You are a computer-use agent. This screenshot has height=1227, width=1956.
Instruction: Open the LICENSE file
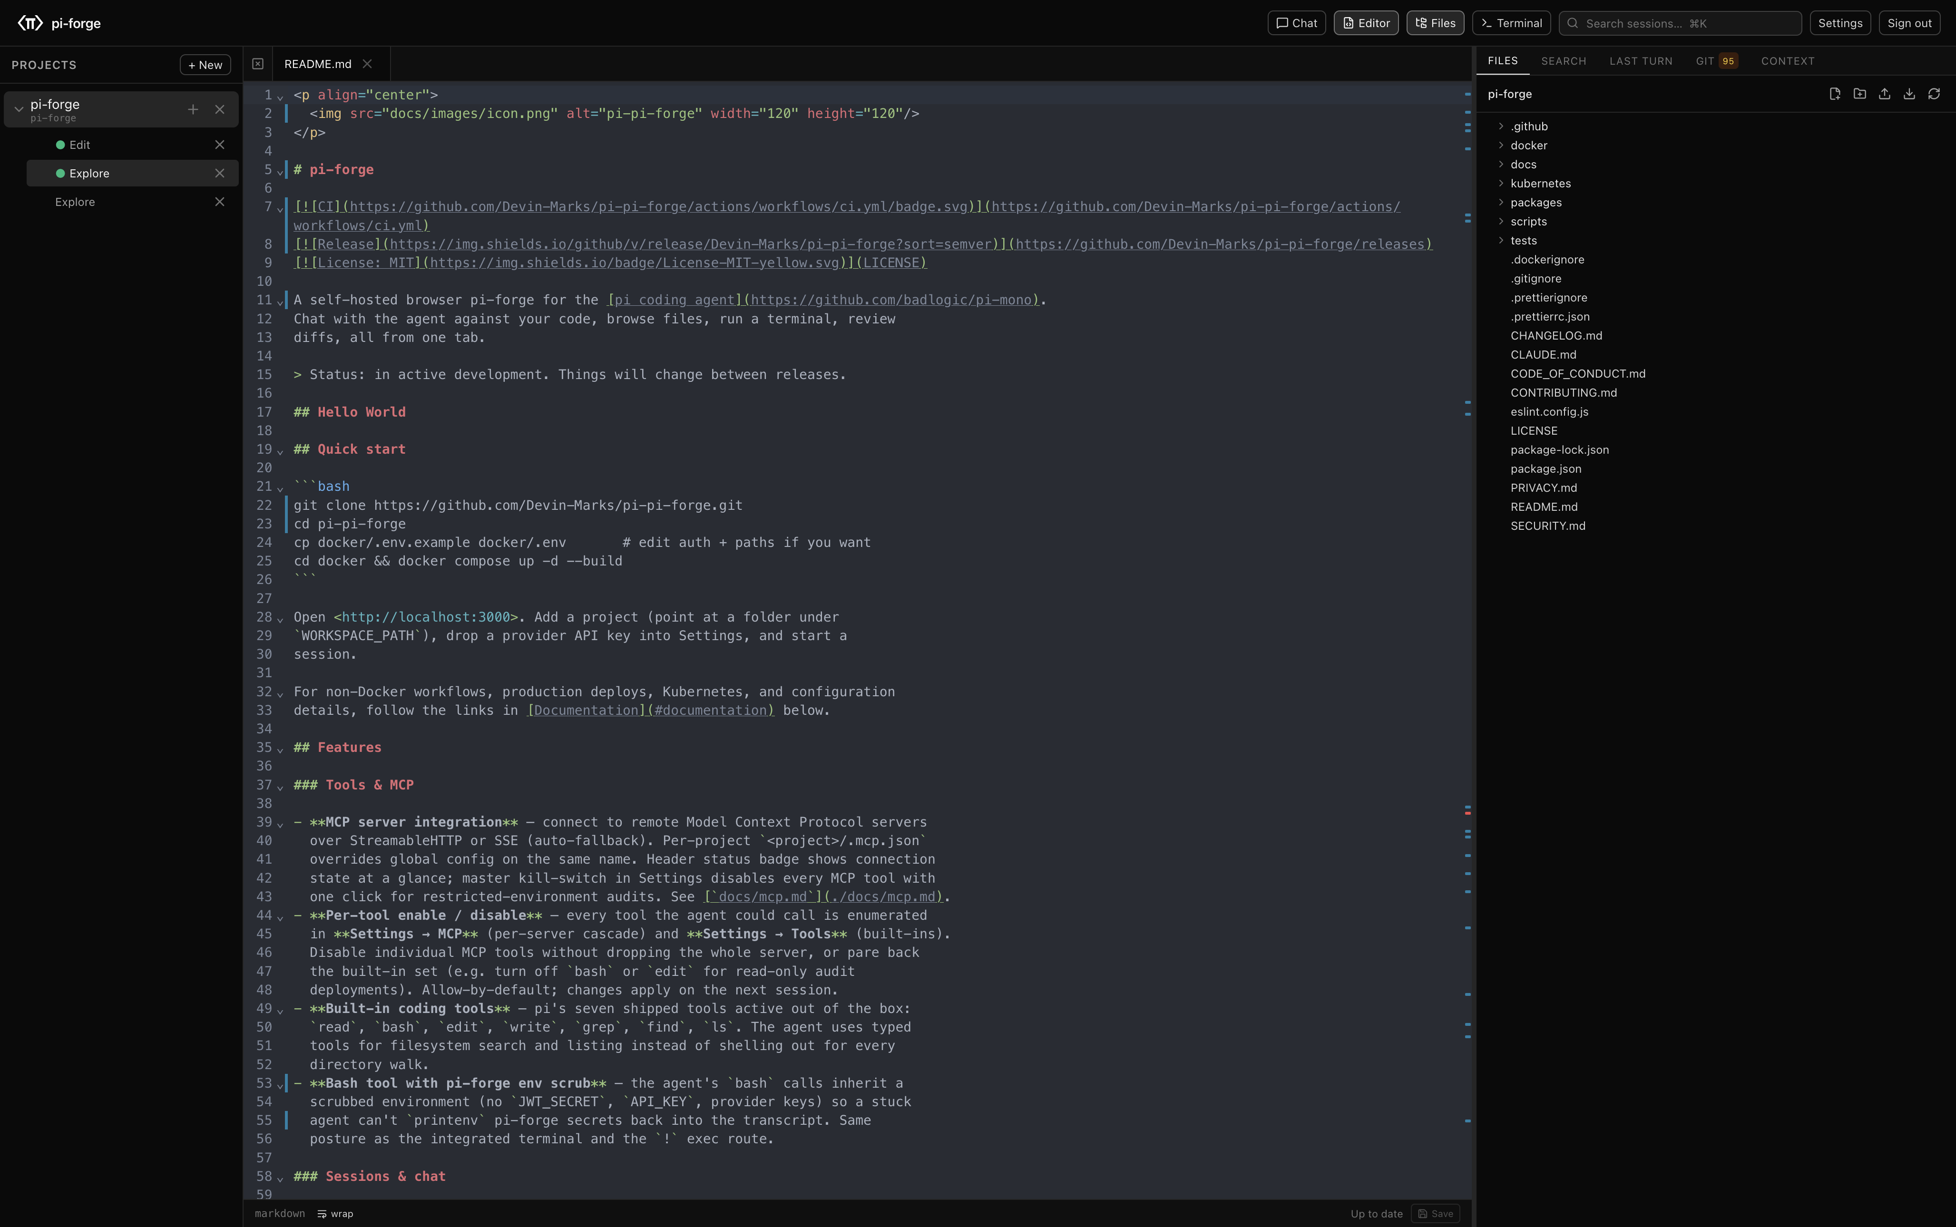coord(1534,431)
